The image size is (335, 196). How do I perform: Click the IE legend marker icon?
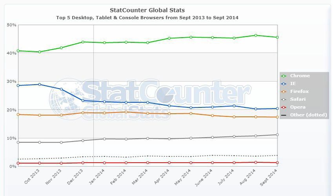(x=284, y=83)
